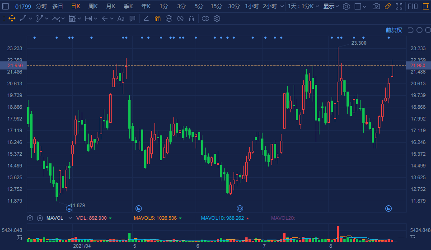The width and height of the screenshot is (431, 250).
Task: Click the E event marker near May
Action: coord(139,208)
